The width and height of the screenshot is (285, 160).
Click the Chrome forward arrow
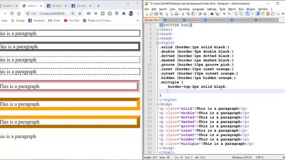point(5,14)
